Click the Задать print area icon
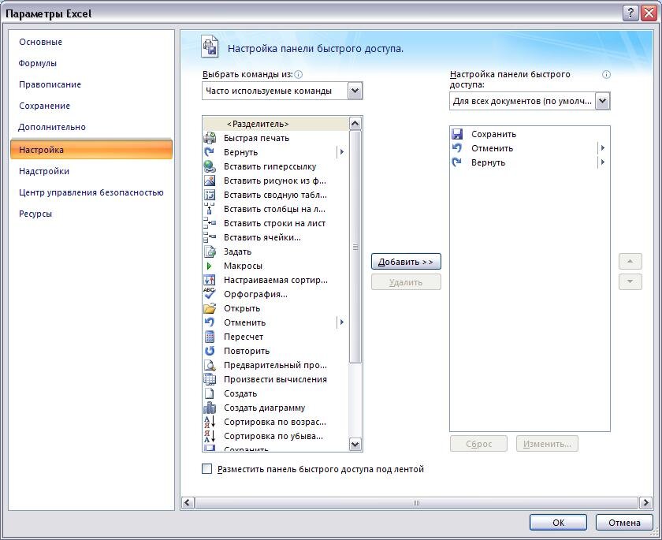Viewport: 662px width, 540px height. 210,251
